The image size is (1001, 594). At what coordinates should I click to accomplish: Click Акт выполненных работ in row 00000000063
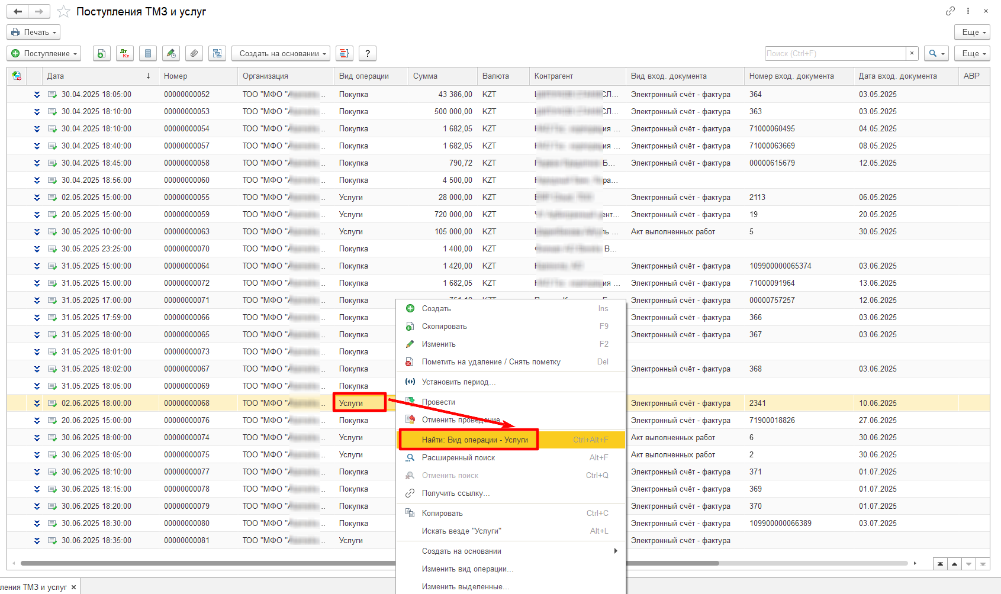click(x=673, y=232)
